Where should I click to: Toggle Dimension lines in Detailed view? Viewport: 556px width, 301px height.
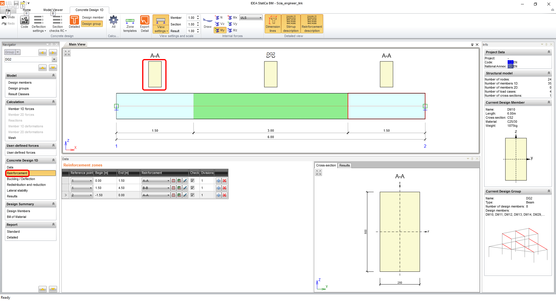(272, 23)
